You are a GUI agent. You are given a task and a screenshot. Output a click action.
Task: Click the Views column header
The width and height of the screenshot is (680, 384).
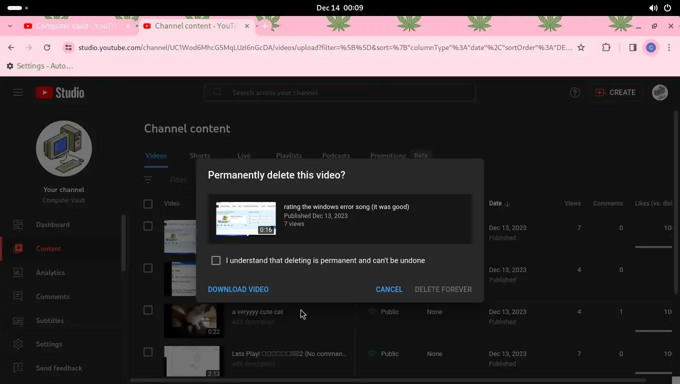[572, 203]
